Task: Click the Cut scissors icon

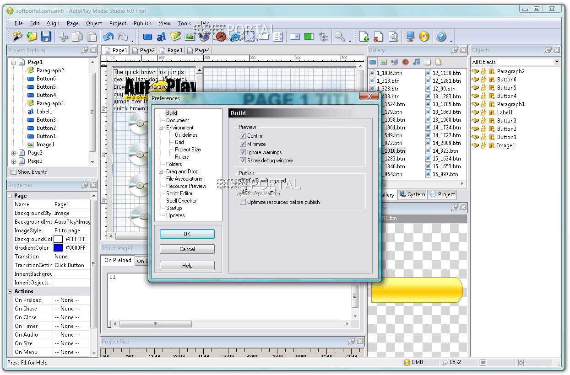Action: click(x=63, y=36)
